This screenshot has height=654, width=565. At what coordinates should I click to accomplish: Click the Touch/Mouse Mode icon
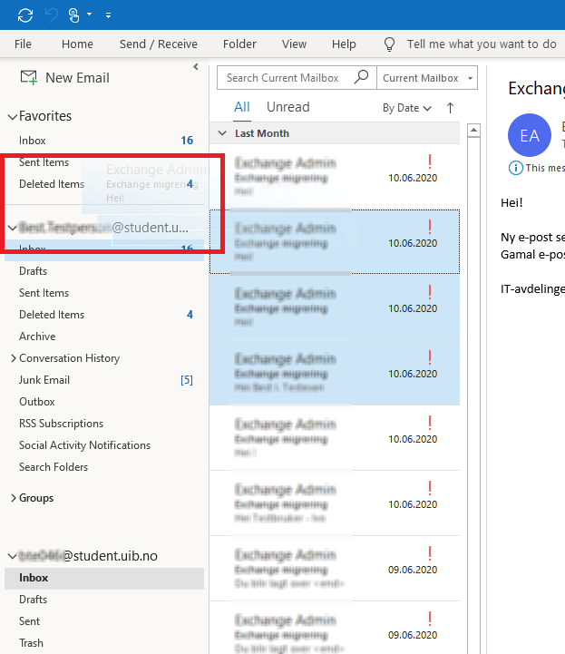coord(76,15)
